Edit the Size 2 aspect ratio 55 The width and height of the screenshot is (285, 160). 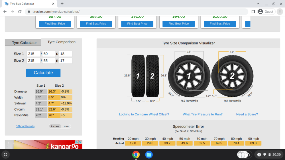pyautogui.click(x=49, y=61)
